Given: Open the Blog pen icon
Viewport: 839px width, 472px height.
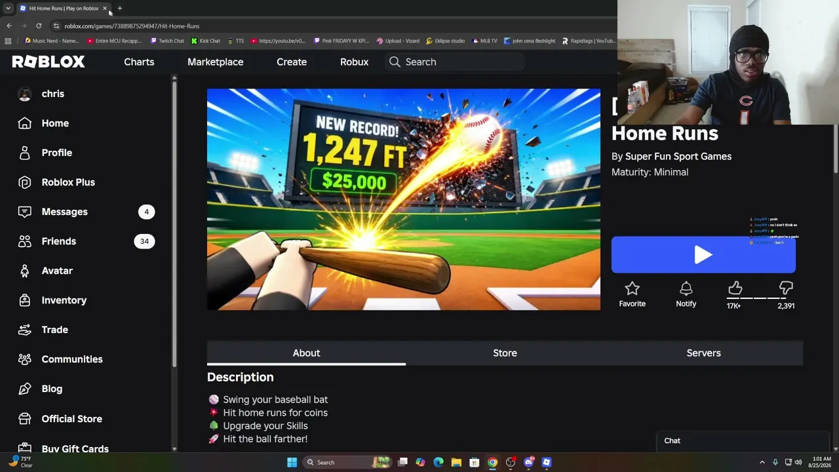Looking at the screenshot, I should [24, 389].
